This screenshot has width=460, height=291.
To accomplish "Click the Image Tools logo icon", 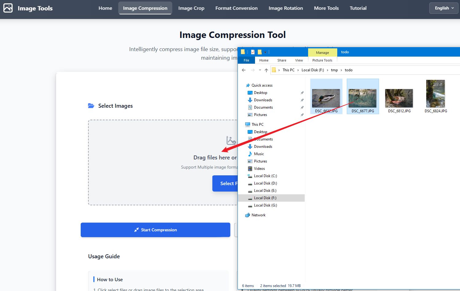I will coord(8,8).
